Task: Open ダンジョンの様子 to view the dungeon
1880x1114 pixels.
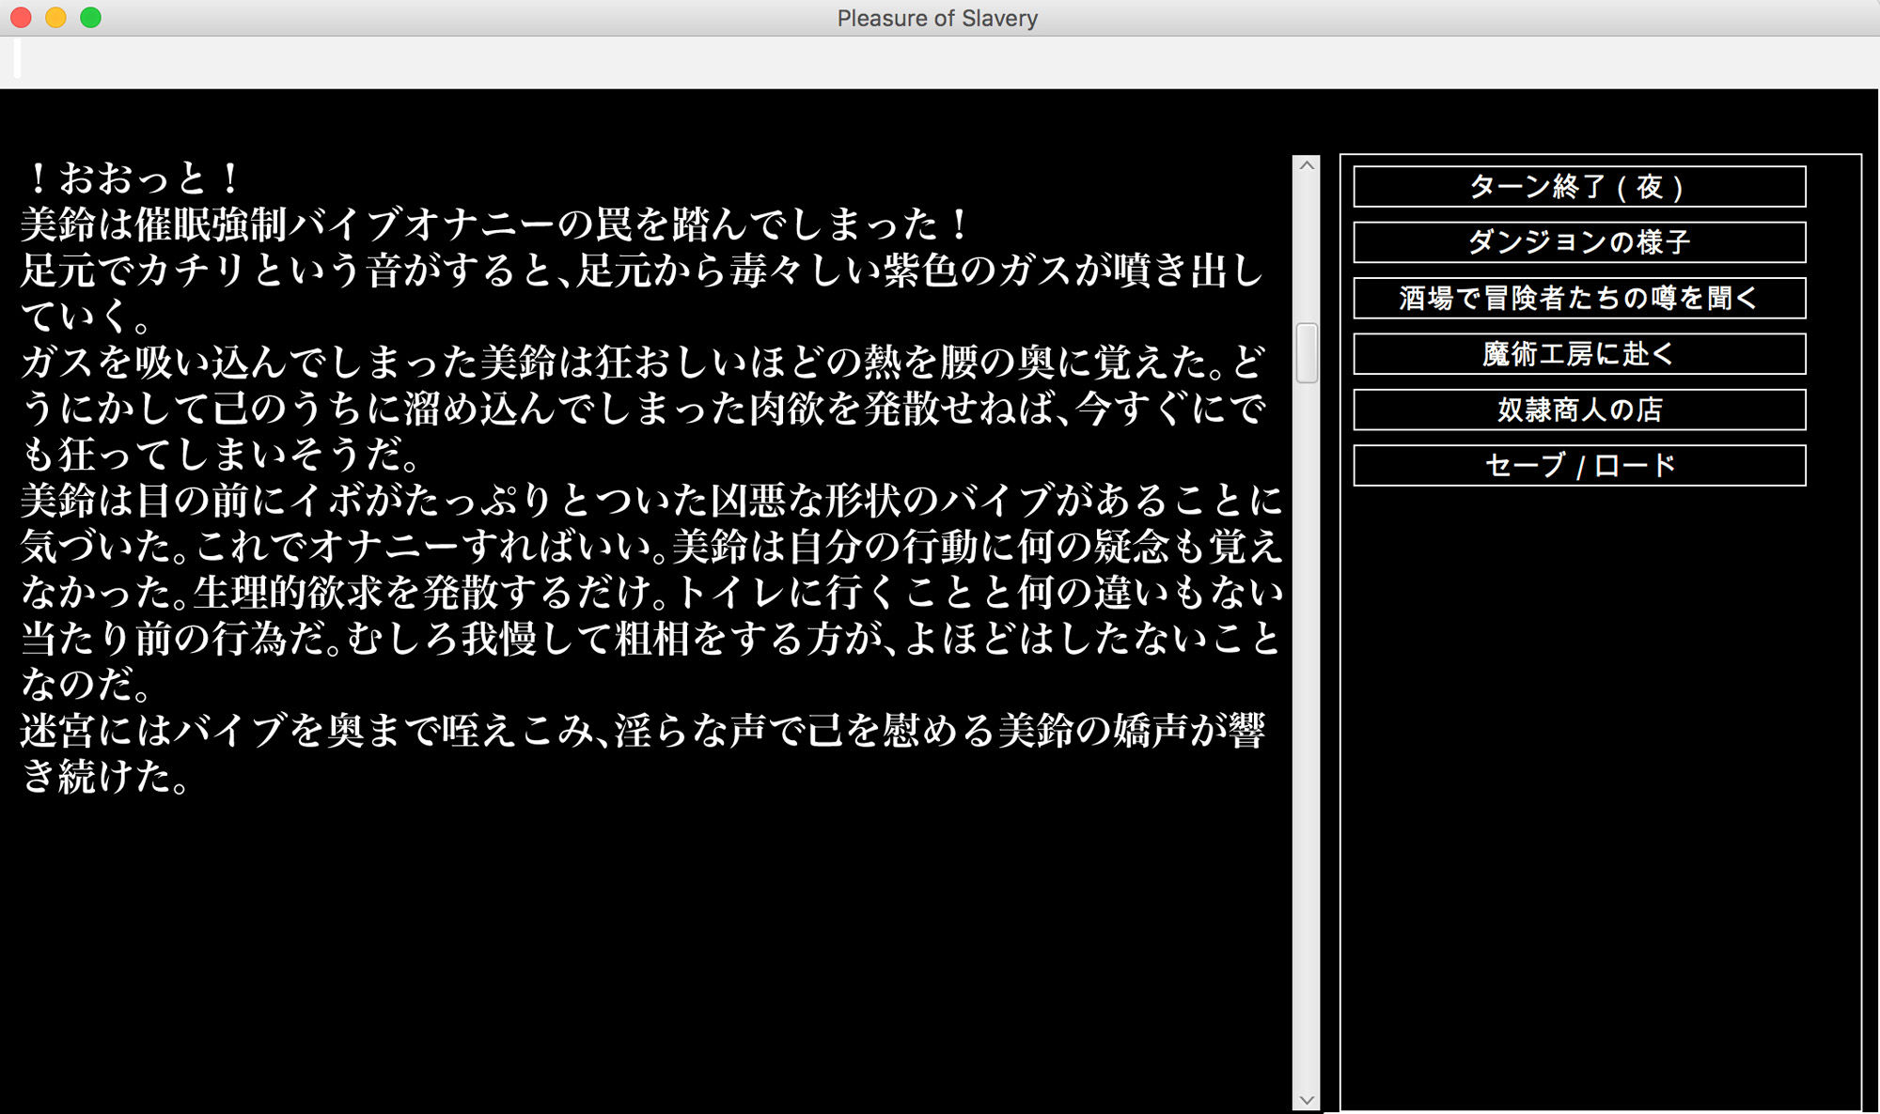Action: (x=1578, y=243)
